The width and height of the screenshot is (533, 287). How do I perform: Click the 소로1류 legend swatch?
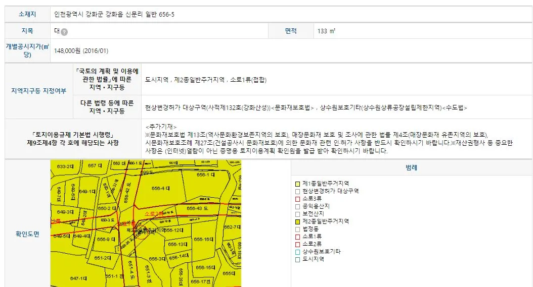pos(297,237)
